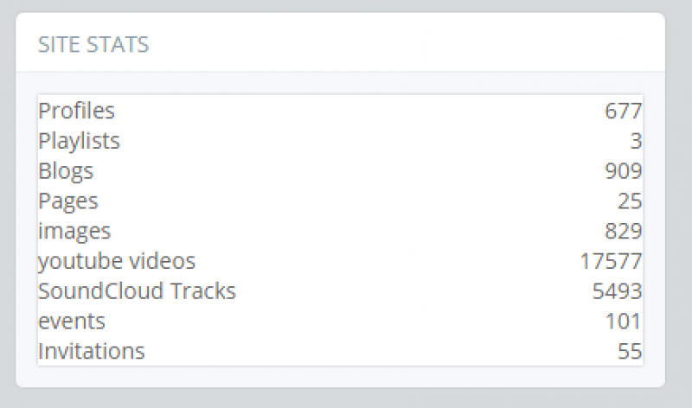
Task: Click the events count 101
Action: 623,322
